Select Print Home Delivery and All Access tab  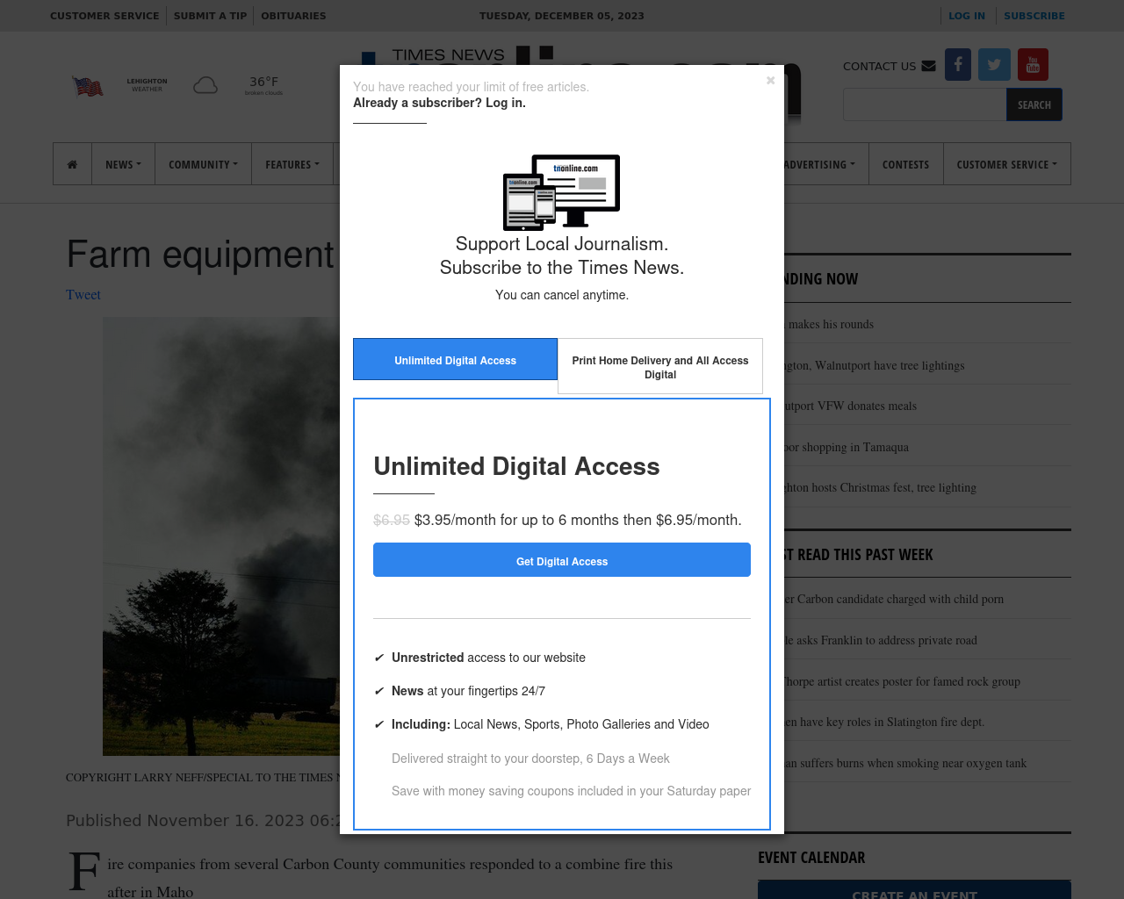[x=660, y=366]
